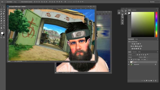Viewport: 160px width, 90px height.
Task: Toggle lock all for the layer
Action: [x=139, y=59]
